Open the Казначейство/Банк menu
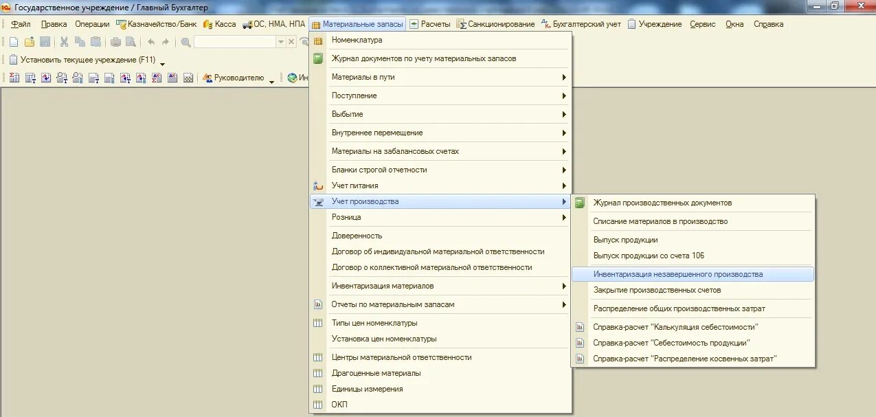Image resolution: width=876 pixels, height=417 pixels. point(157,24)
